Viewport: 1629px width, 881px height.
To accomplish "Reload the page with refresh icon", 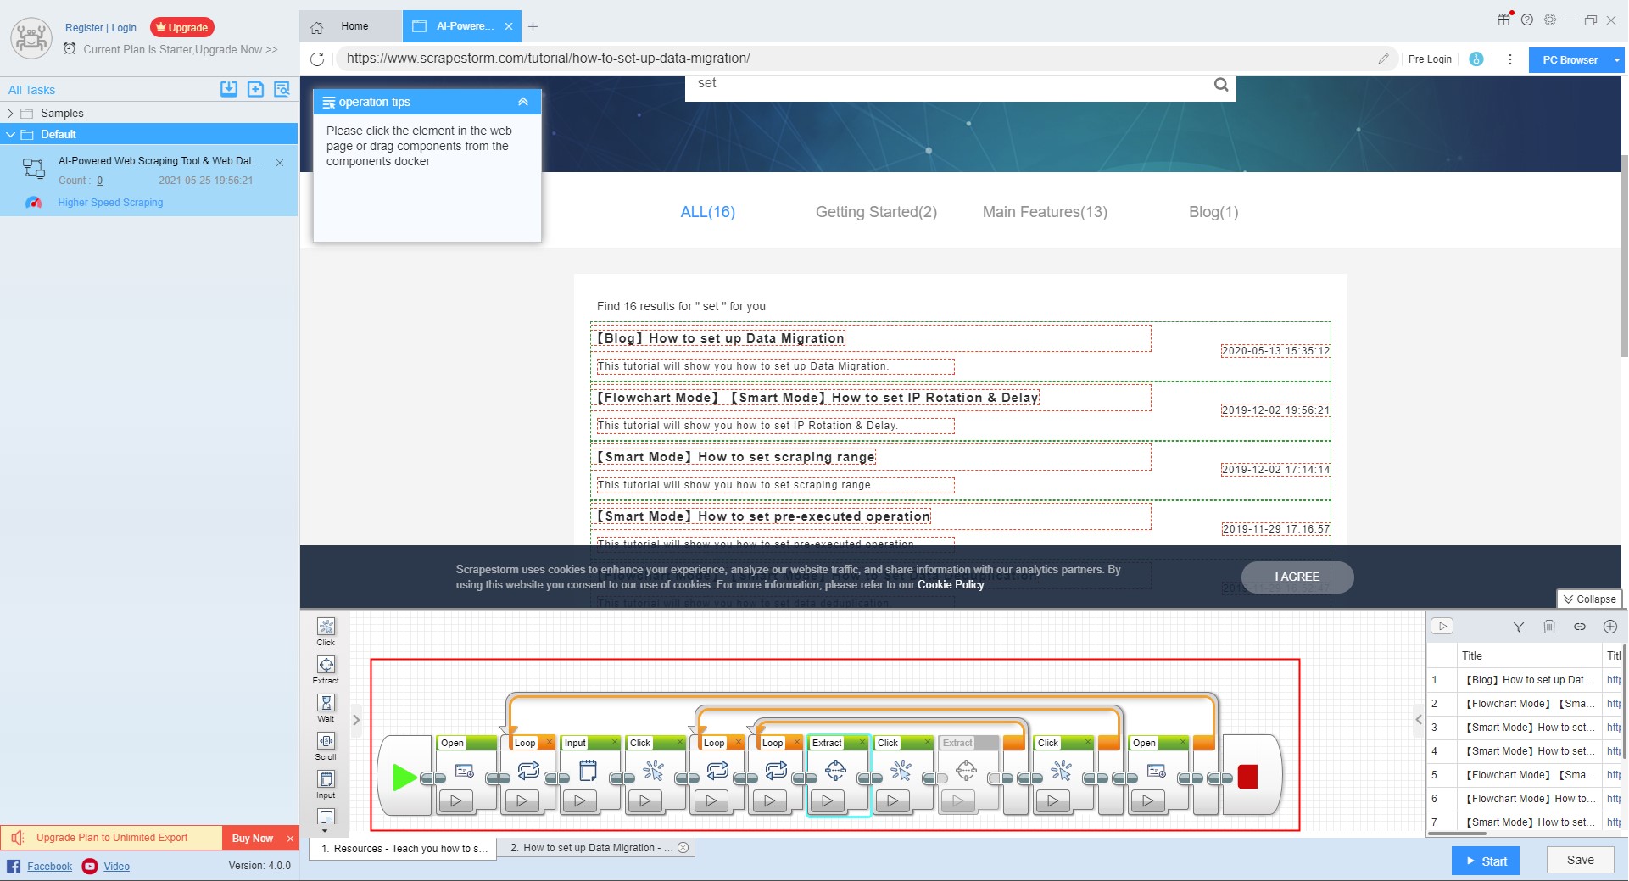I will [x=317, y=59].
